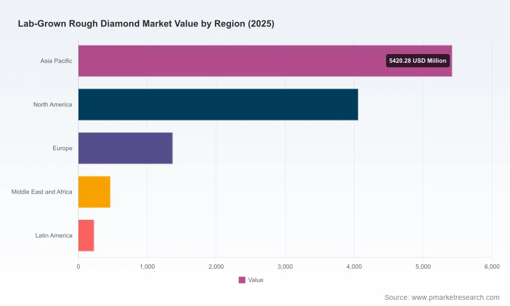The image size is (510, 306).
Task: Click the 5,000 x-axis tick label
Action: coord(423,267)
